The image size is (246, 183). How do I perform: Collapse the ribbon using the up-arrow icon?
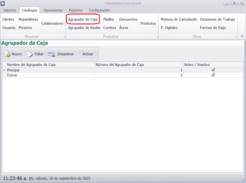click(x=242, y=36)
